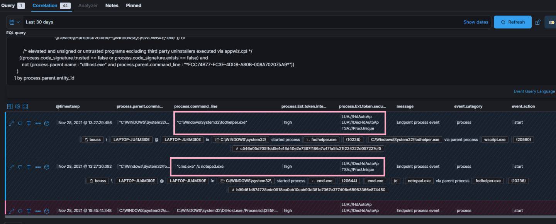556x224 pixels.
Task: Expand the DllHost.exe event row details
Action: (11, 211)
